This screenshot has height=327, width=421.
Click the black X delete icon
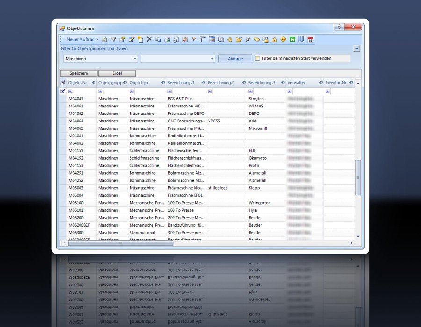(149, 39)
